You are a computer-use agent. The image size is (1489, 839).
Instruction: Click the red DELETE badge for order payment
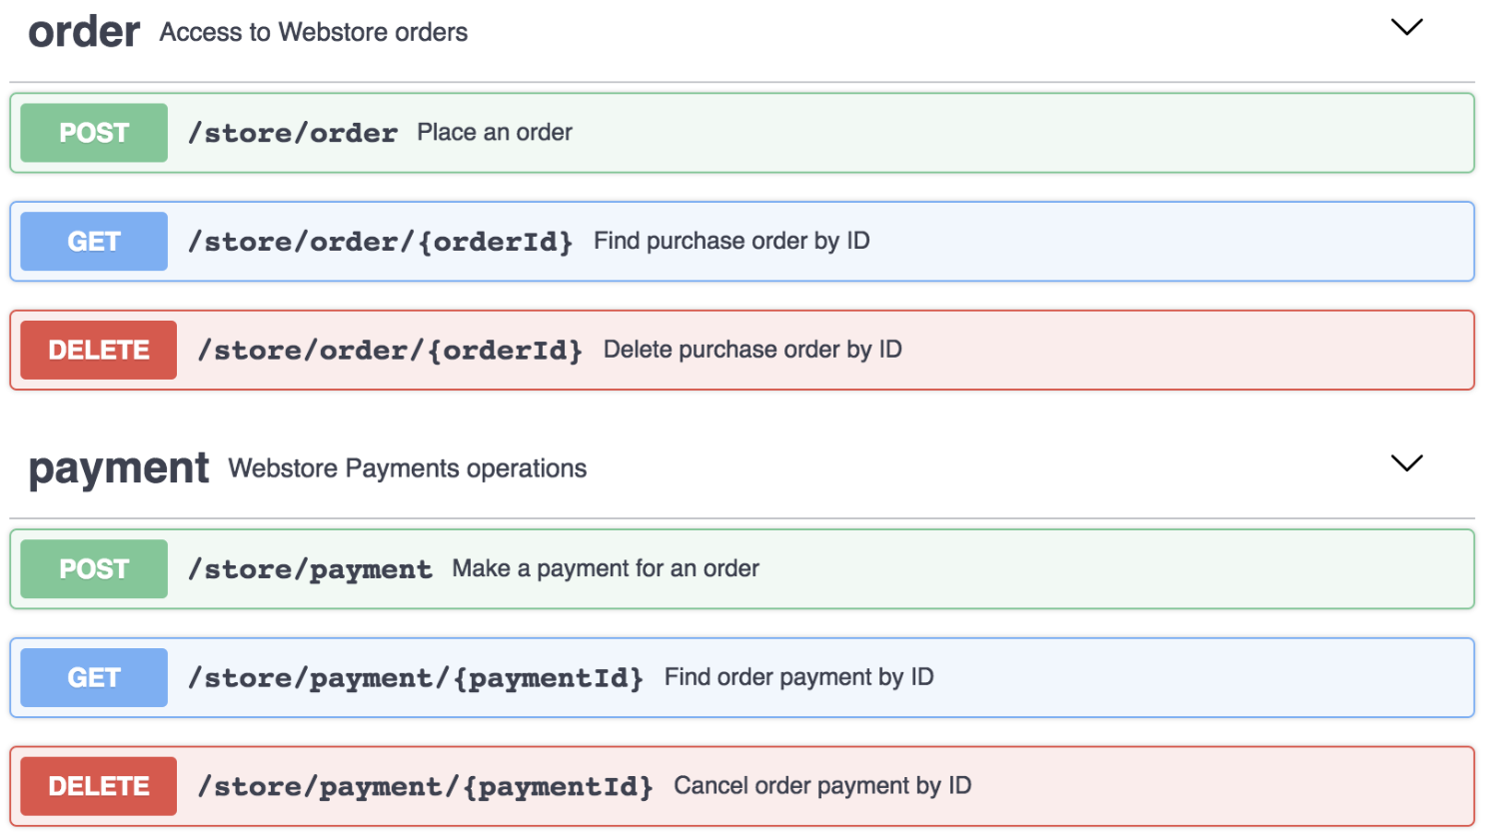(99, 787)
